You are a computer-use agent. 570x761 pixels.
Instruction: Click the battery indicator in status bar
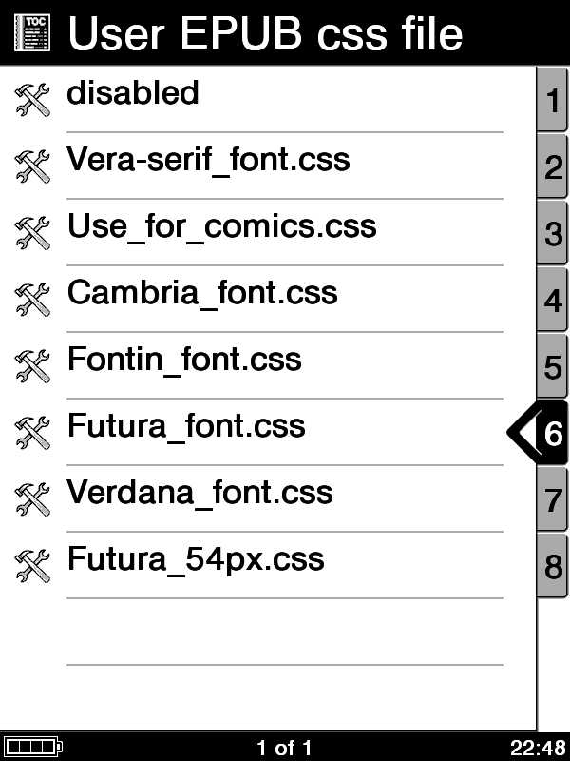point(31,748)
